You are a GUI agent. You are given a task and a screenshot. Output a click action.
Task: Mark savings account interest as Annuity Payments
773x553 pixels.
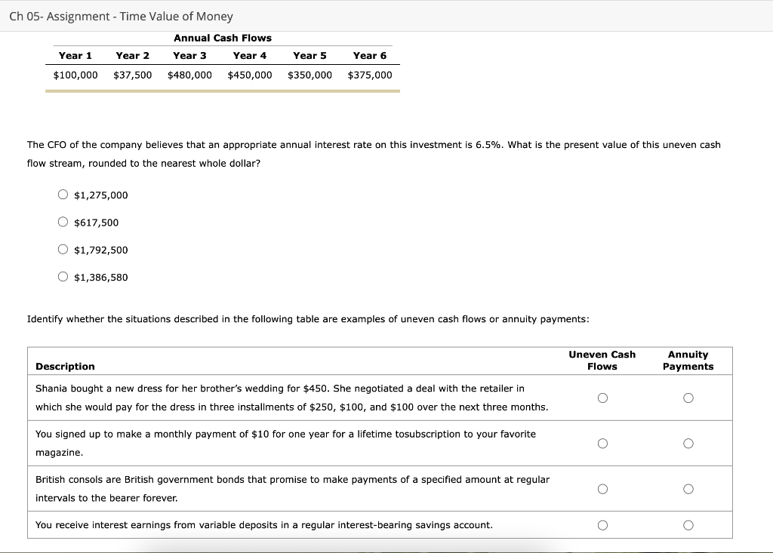point(688,524)
